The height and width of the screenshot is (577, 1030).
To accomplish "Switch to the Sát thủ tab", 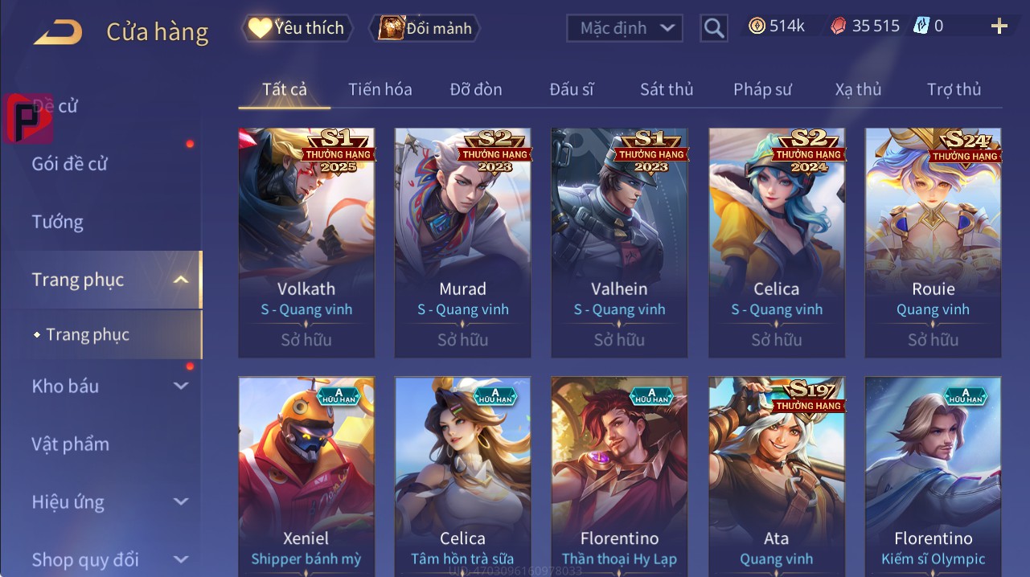I will pos(667,89).
